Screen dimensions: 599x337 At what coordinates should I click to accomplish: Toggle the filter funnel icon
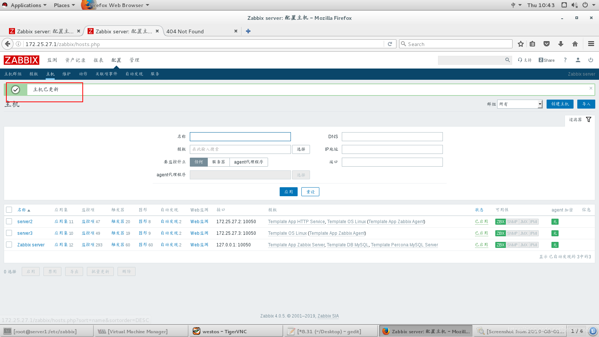pyautogui.click(x=589, y=119)
